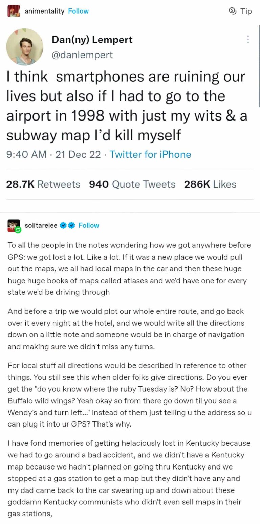Click the green reblog badge icon
This screenshot has width=260, height=524.
coord(18,230)
